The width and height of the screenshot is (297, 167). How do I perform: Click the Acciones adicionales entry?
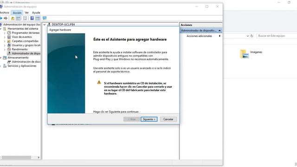pyautogui.click(x=199, y=36)
